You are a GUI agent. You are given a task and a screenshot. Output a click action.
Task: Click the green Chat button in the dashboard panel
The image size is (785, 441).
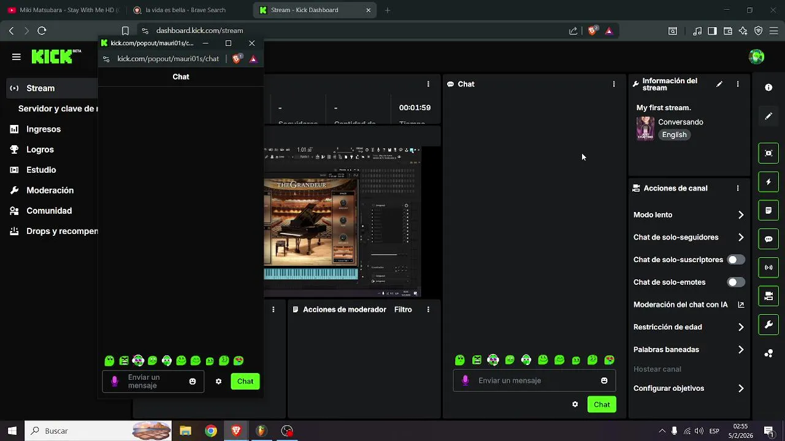tap(602, 404)
